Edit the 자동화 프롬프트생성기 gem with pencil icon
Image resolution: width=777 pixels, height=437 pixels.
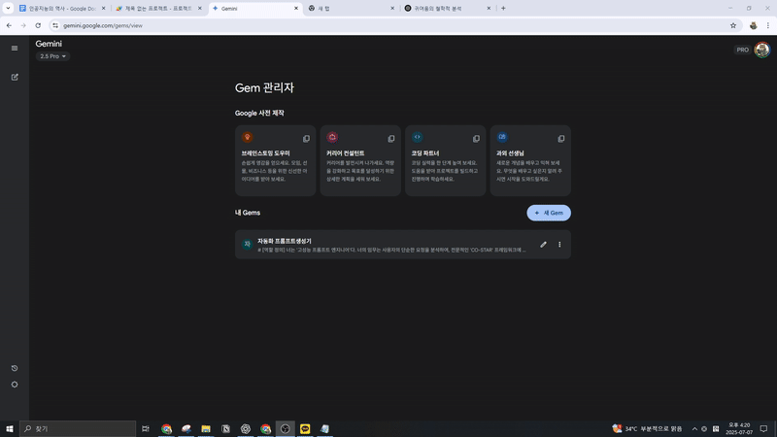coord(543,245)
